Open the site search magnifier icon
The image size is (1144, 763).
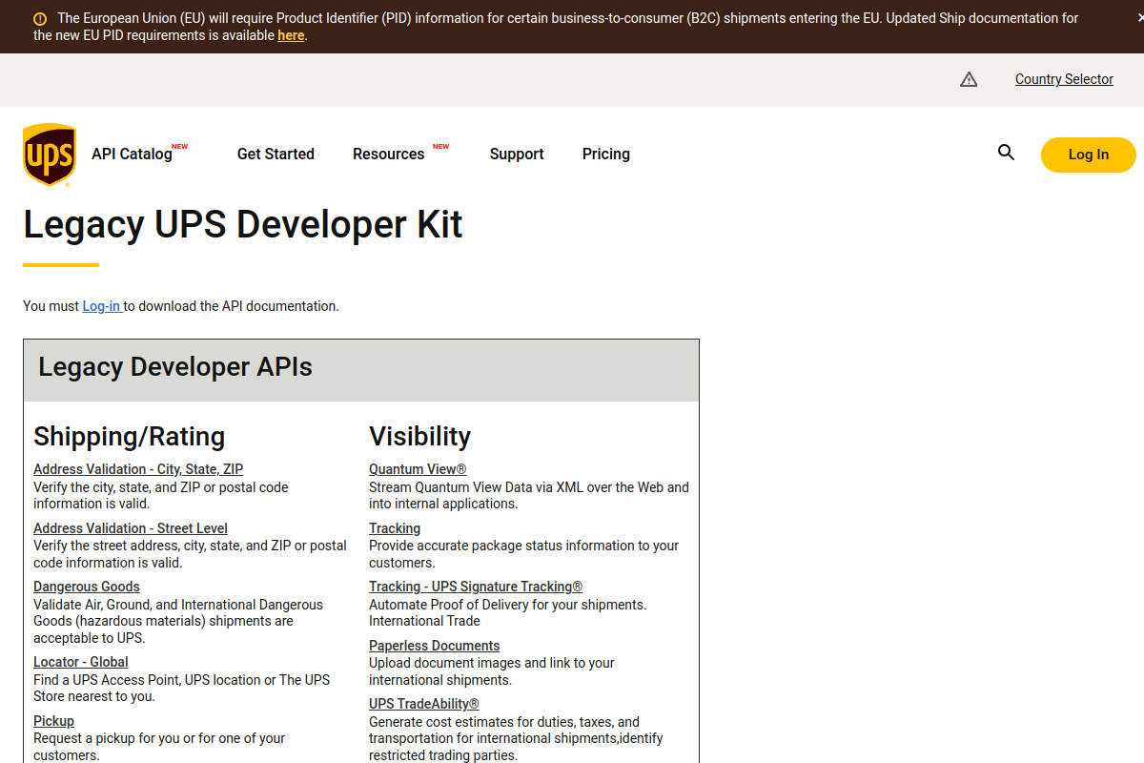tap(1006, 153)
